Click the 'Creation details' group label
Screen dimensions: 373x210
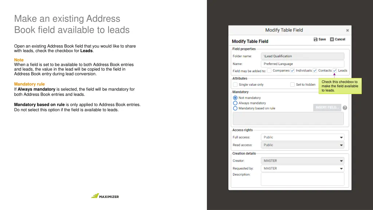[x=244, y=153]
